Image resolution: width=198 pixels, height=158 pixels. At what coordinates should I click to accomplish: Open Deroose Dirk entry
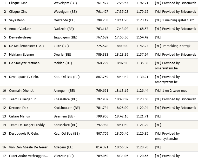pos(19,108)
